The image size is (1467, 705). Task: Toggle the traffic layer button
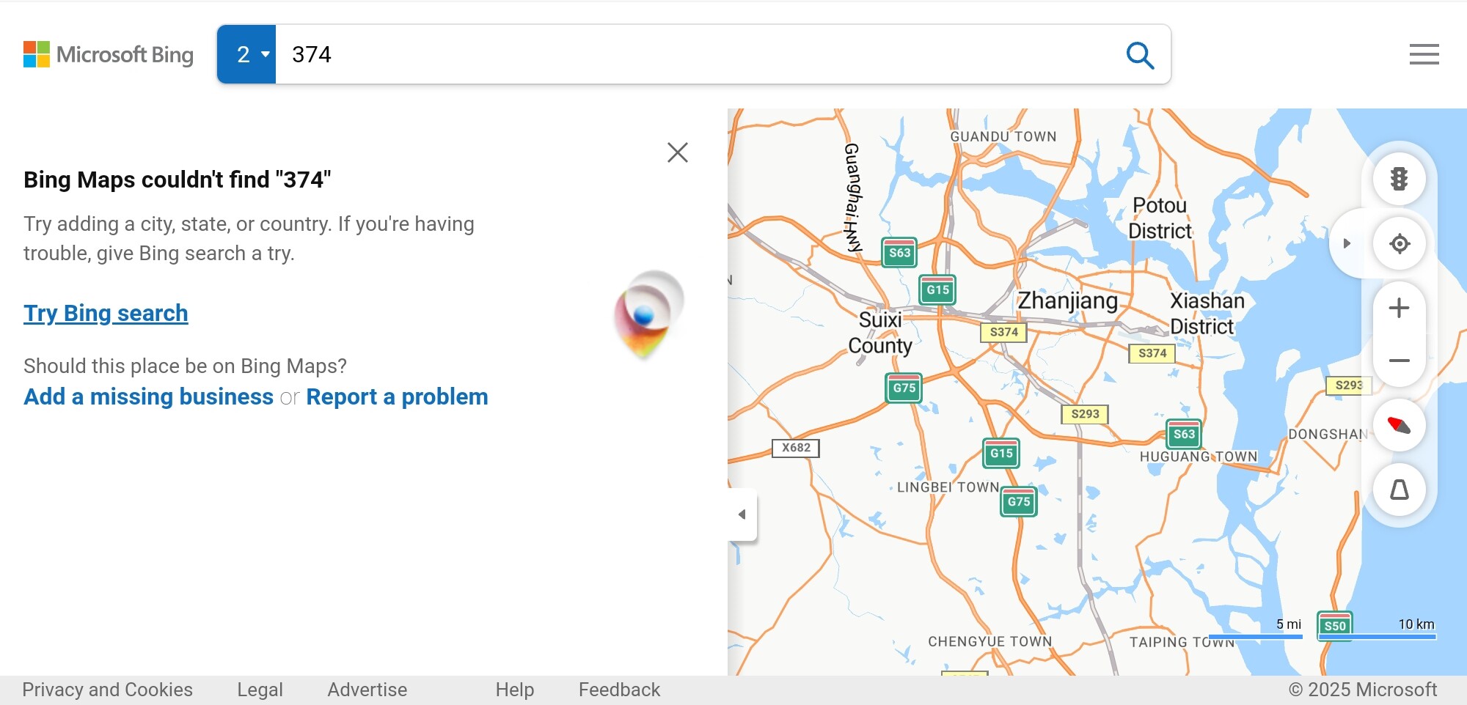click(1399, 179)
